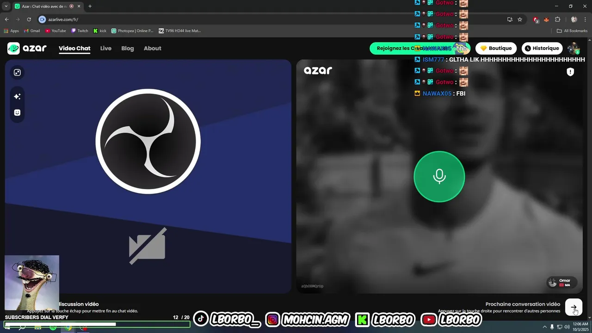Click the browser forward arrow
592x333 pixels.
coord(18,19)
